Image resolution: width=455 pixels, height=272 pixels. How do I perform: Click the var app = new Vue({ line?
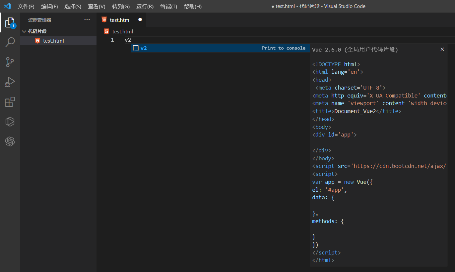[343, 182]
